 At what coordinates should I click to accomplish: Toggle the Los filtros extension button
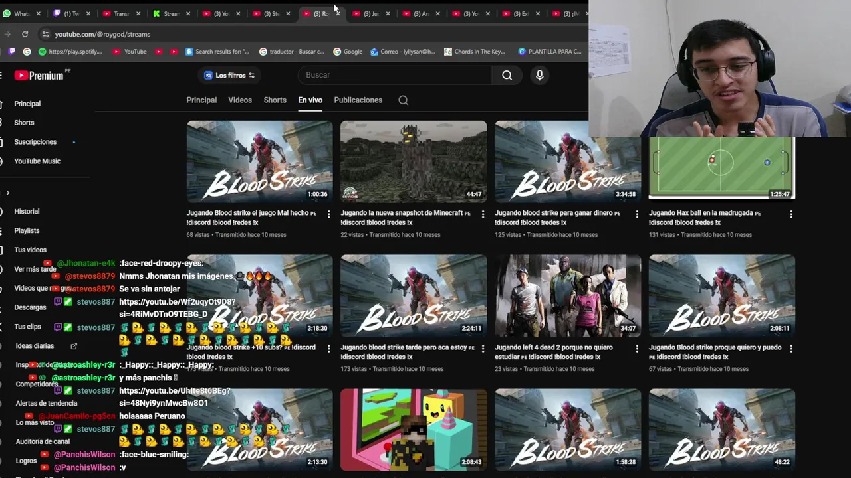click(229, 75)
